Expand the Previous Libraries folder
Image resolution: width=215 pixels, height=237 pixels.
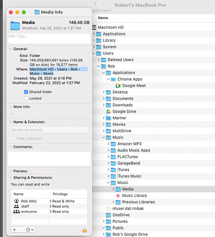[x=113, y=202]
